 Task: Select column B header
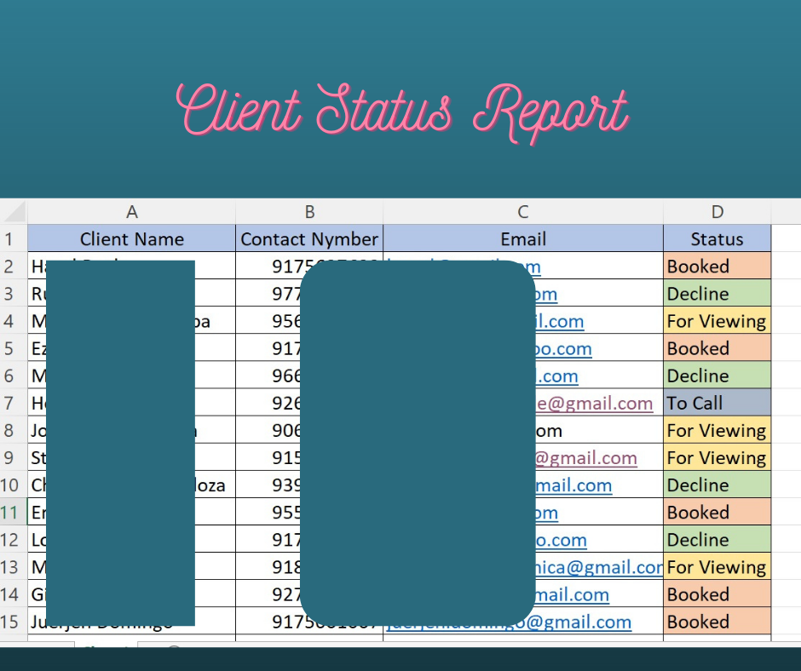coord(309,212)
